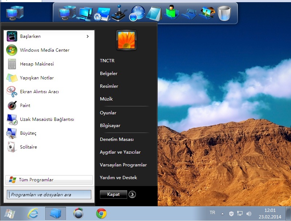Expand the Başlarken submenu arrow
Viewport: 291px width, 221px height.
click(x=88, y=36)
